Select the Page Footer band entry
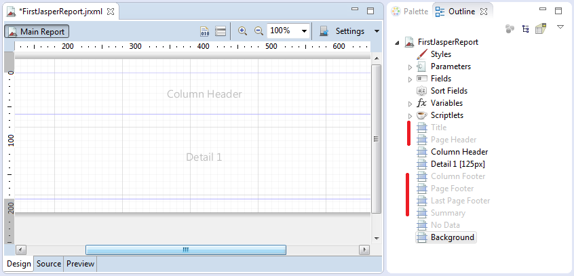574x276 pixels. tap(452, 189)
